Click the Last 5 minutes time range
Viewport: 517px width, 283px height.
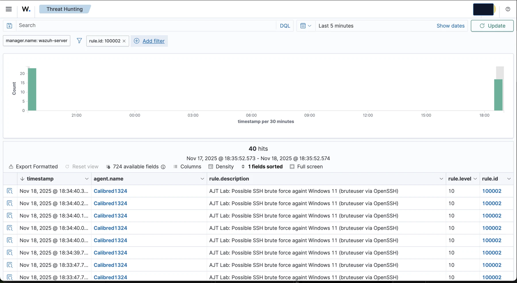click(x=336, y=26)
